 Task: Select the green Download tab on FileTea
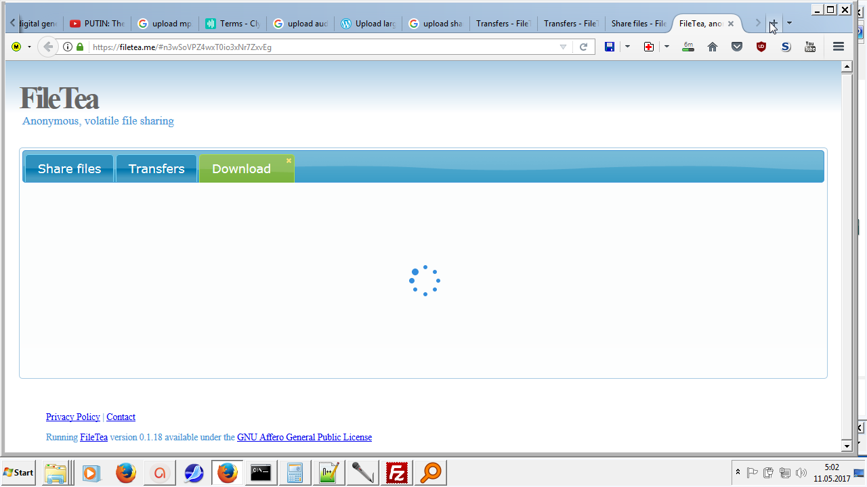pos(247,168)
